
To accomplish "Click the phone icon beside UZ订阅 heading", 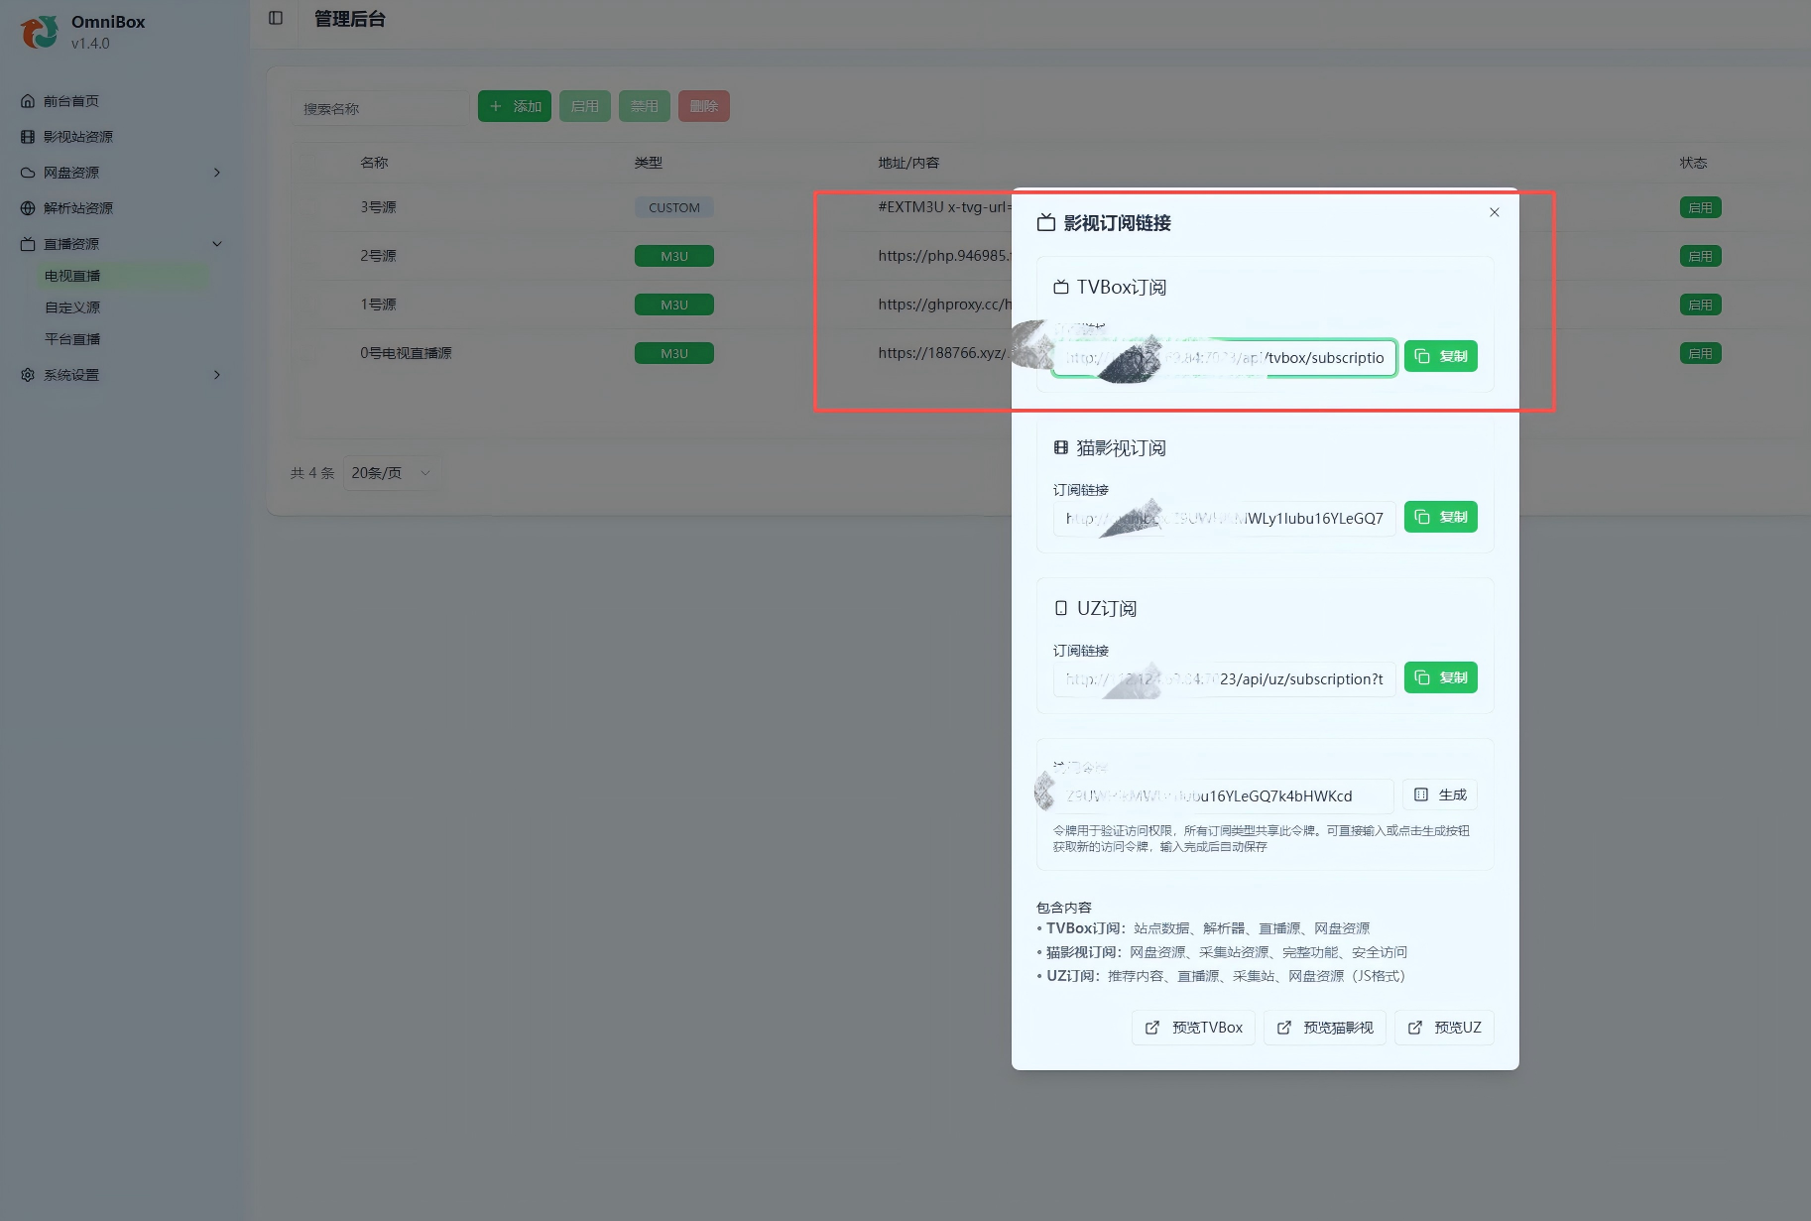I will click(1061, 608).
